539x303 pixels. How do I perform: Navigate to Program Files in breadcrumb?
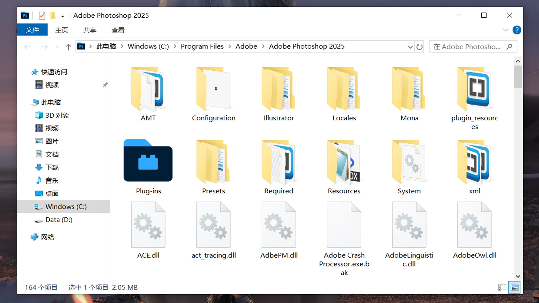point(202,46)
